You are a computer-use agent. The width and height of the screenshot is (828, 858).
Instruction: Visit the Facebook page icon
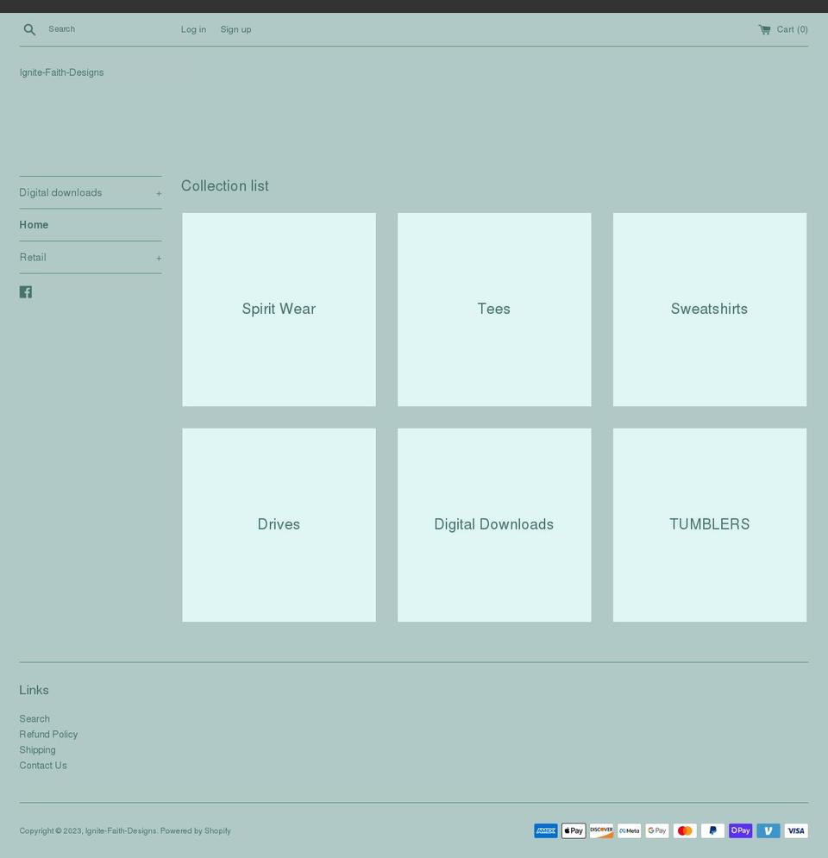26,291
